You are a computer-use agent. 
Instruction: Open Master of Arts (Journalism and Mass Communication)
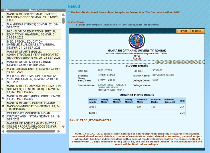[x=31, y=106]
